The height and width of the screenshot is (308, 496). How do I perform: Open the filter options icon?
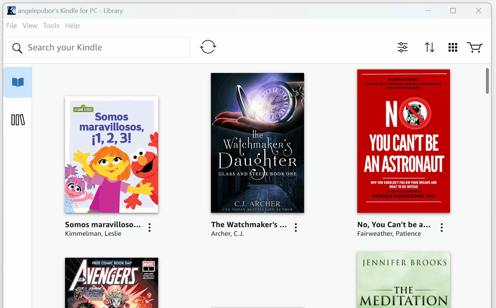[403, 47]
